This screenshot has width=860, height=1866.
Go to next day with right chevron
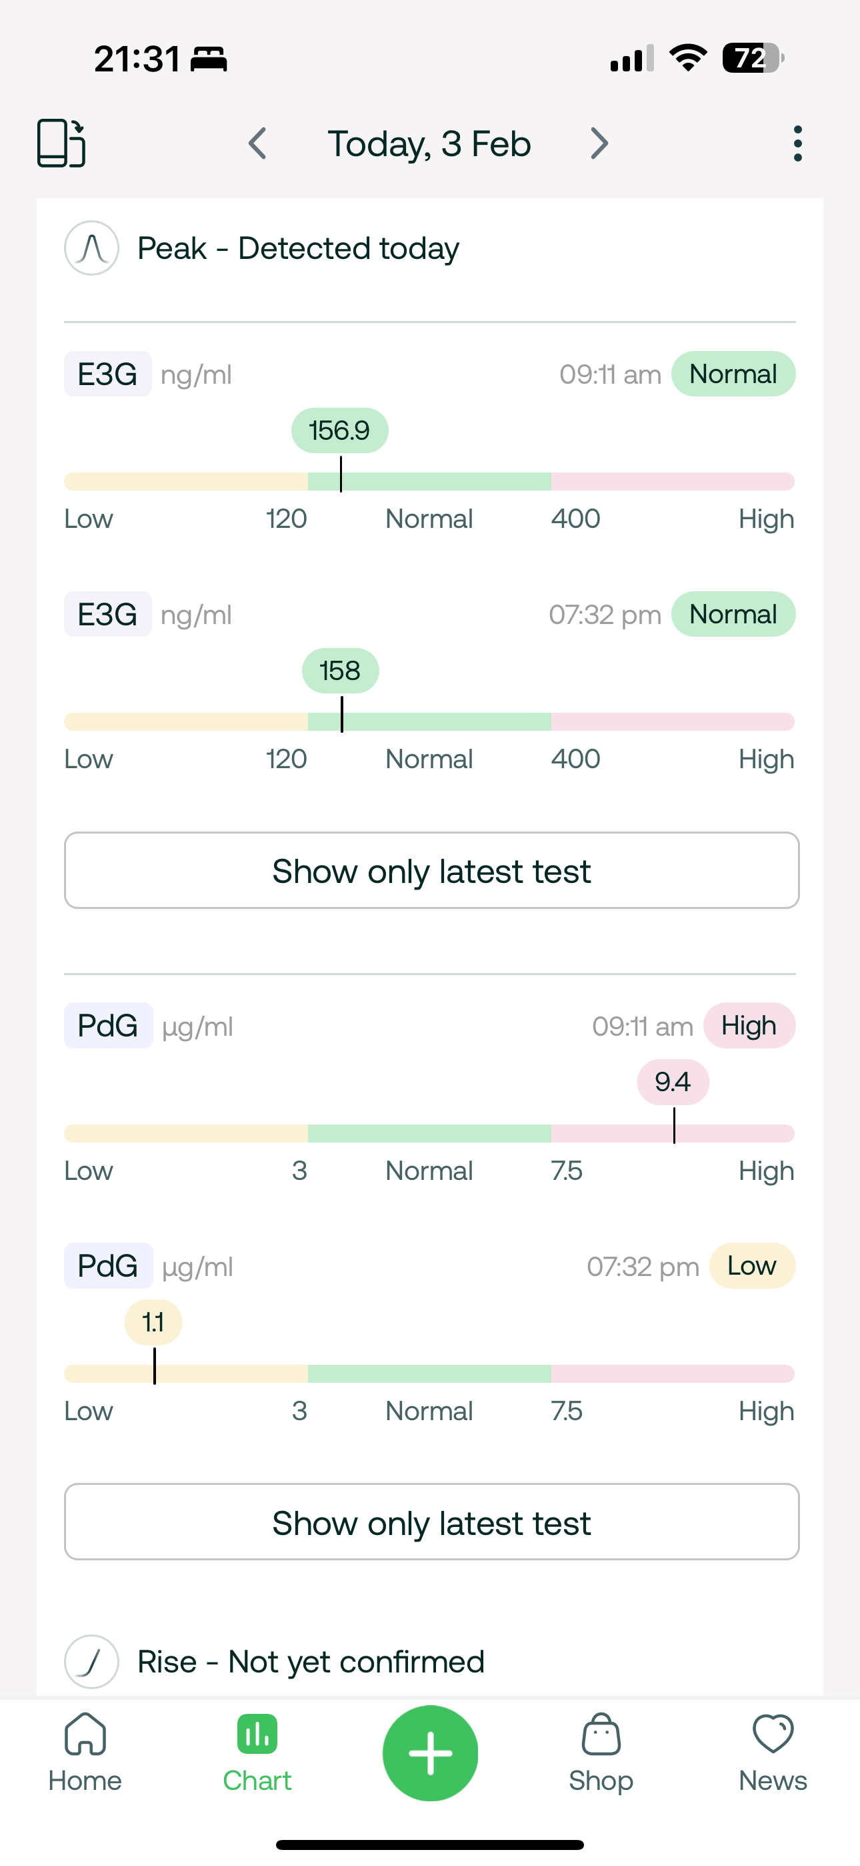pos(599,143)
